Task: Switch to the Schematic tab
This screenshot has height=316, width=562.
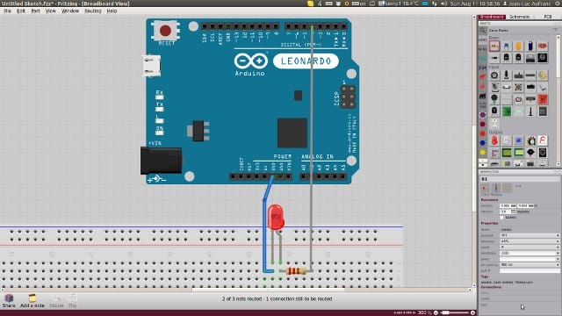Action: [x=519, y=17]
